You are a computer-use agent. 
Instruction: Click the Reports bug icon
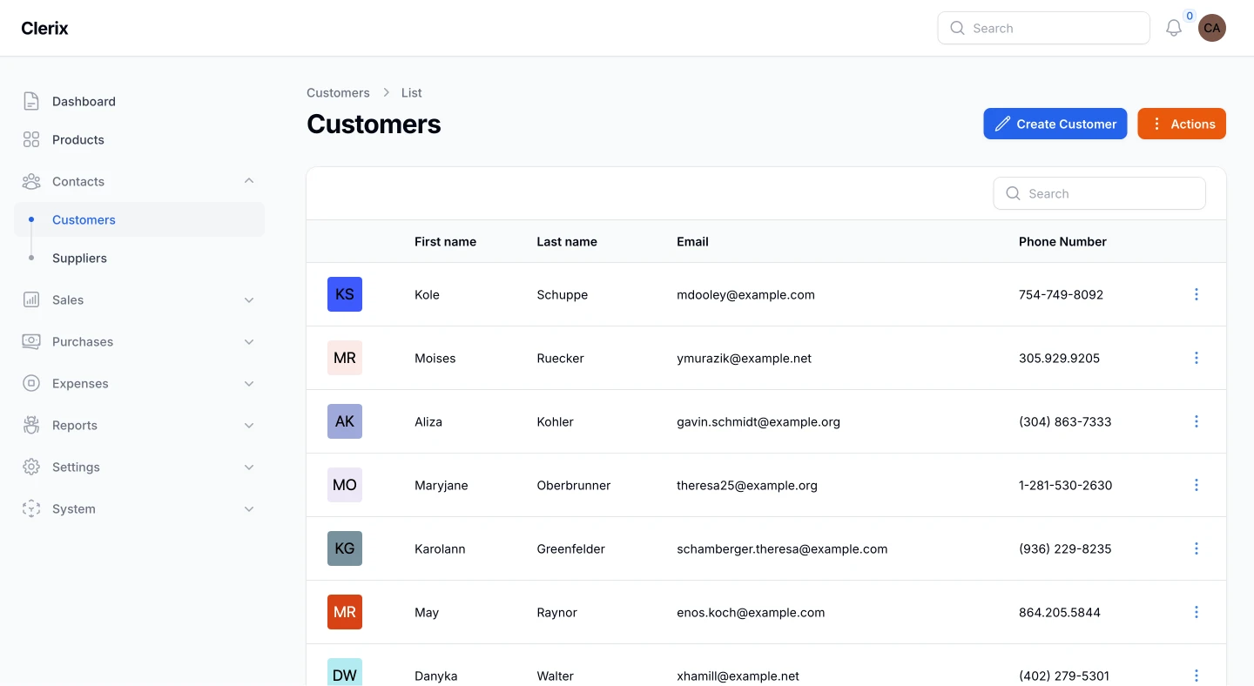(x=31, y=425)
